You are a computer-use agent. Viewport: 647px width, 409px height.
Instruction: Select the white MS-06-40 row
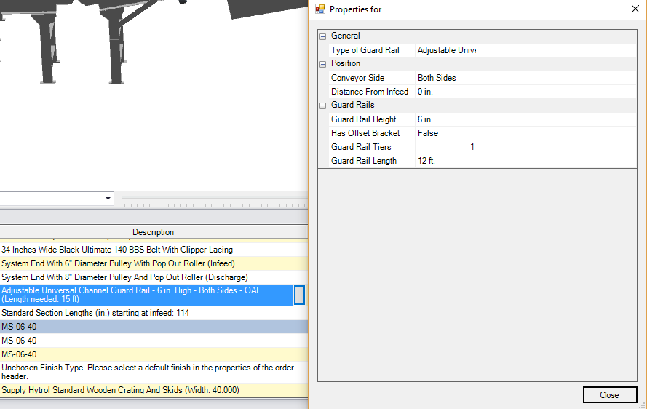coord(154,341)
